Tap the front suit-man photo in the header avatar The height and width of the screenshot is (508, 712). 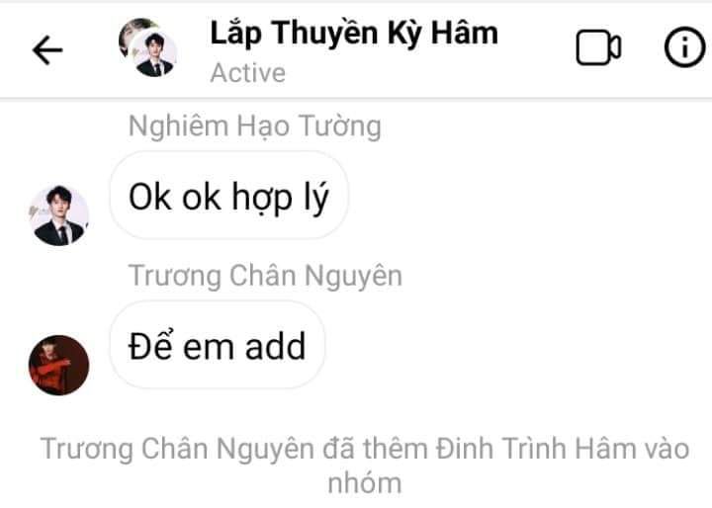[154, 53]
